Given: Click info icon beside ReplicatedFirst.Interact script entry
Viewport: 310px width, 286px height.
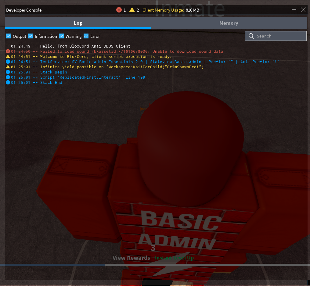Looking at the screenshot, I should click(x=8, y=77).
